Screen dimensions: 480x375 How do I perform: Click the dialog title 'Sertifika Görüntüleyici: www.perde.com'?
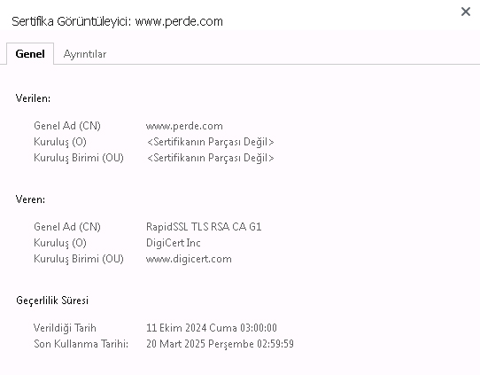[117, 21]
